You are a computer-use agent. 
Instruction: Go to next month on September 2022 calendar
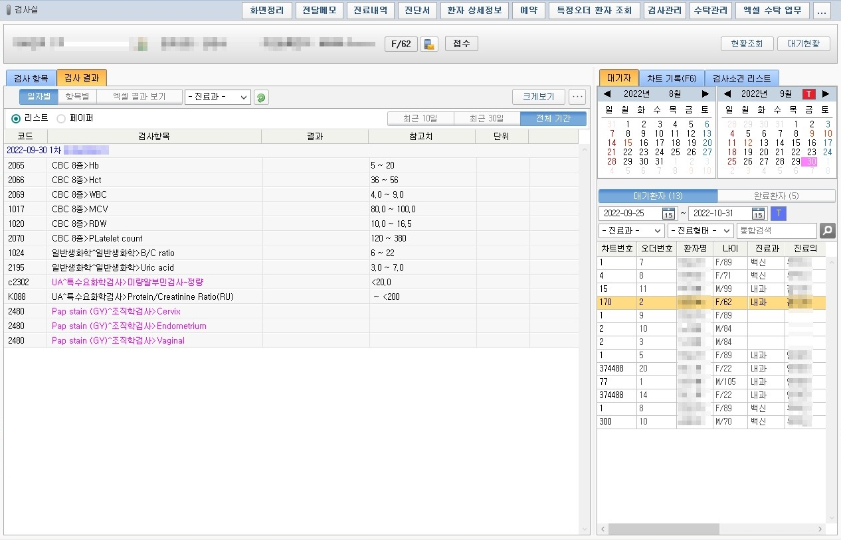click(x=826, y=94)
